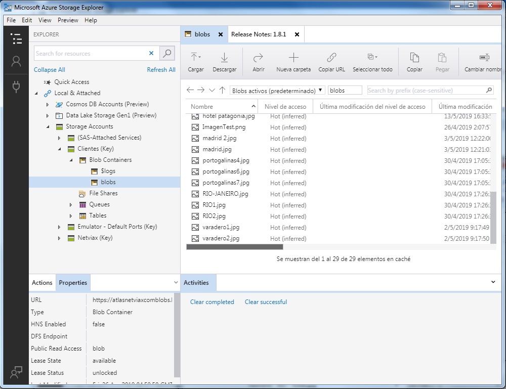Image resolution: width=506 pixels, height=389 pixels.
Task: Collapse the Storage Accounts node
Action: [x=48, y=127]
